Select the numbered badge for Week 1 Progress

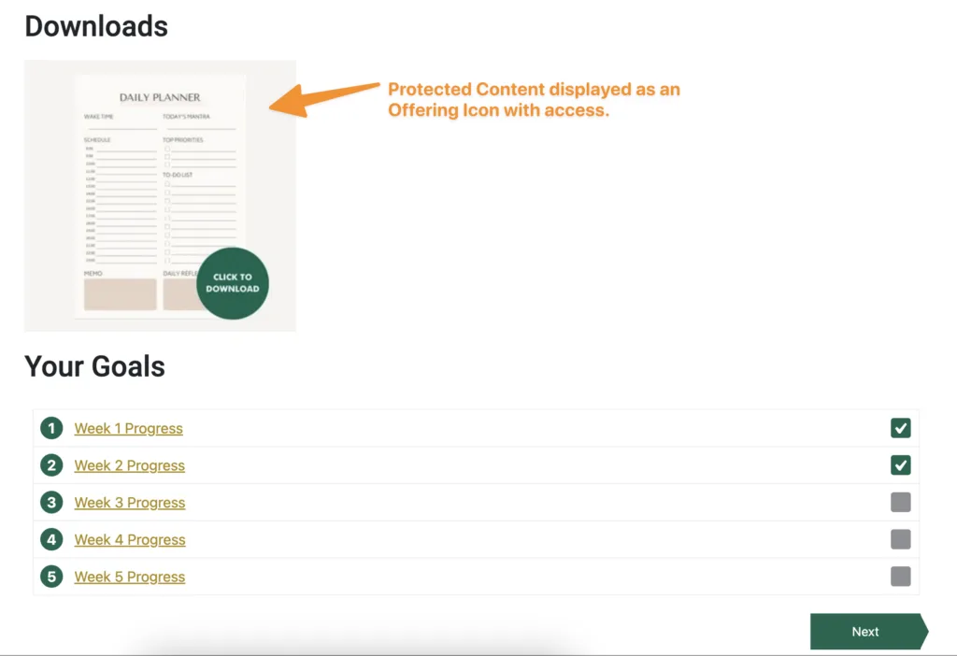click(51, 428)
